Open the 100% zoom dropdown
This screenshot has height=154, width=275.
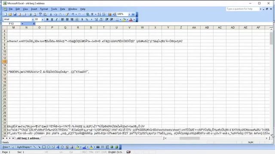pyautogui.click(x=129, y=14)
